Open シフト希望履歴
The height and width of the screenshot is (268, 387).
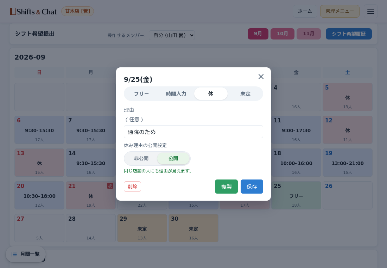[x=349, y=34]
